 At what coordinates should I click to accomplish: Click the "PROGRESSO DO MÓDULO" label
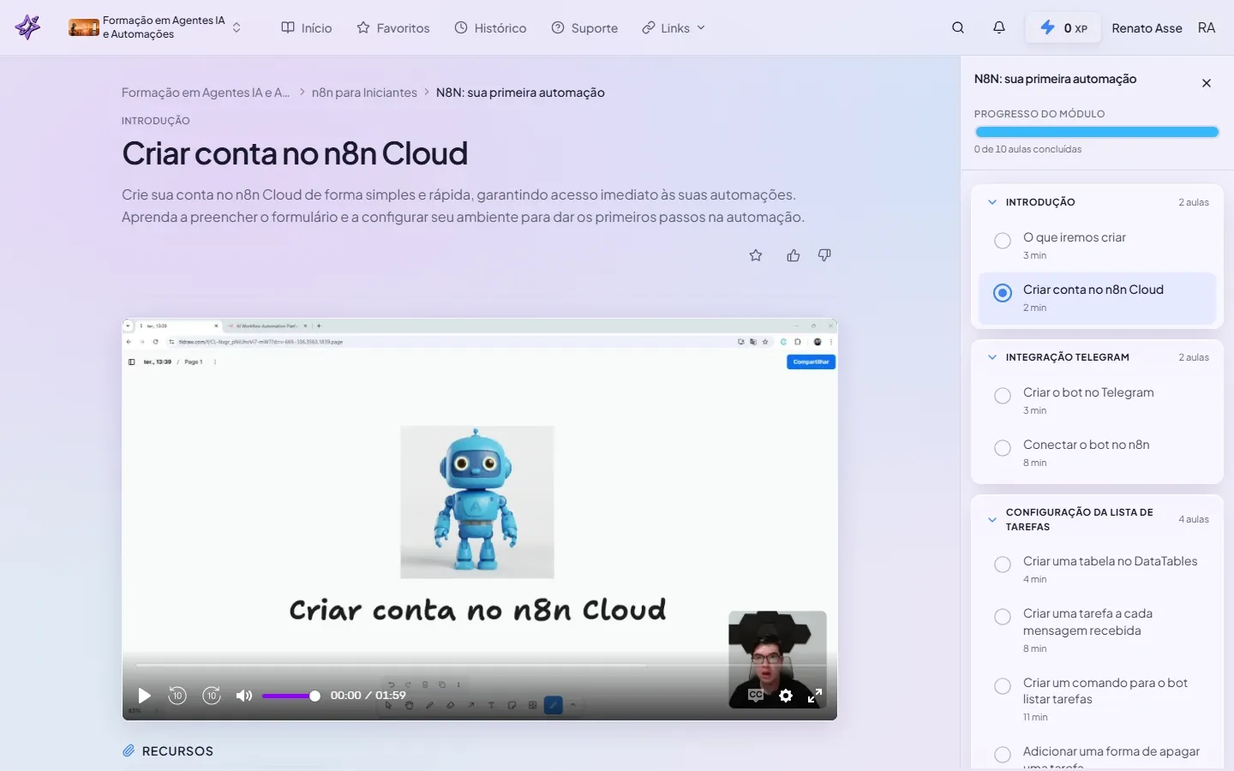coord(1039,114)
